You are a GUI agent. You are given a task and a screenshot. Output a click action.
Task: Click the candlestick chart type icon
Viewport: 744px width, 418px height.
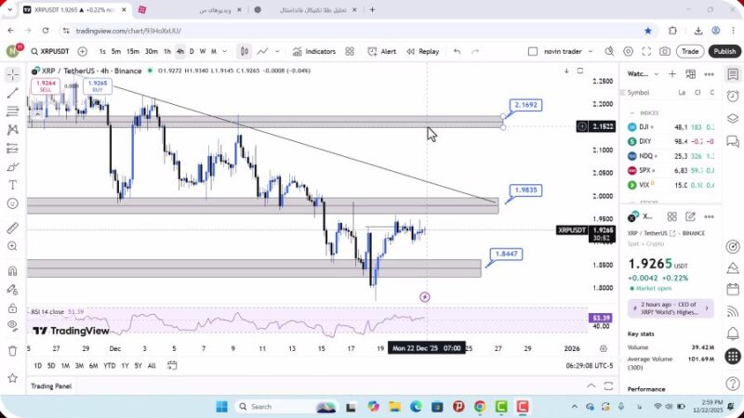244,52
